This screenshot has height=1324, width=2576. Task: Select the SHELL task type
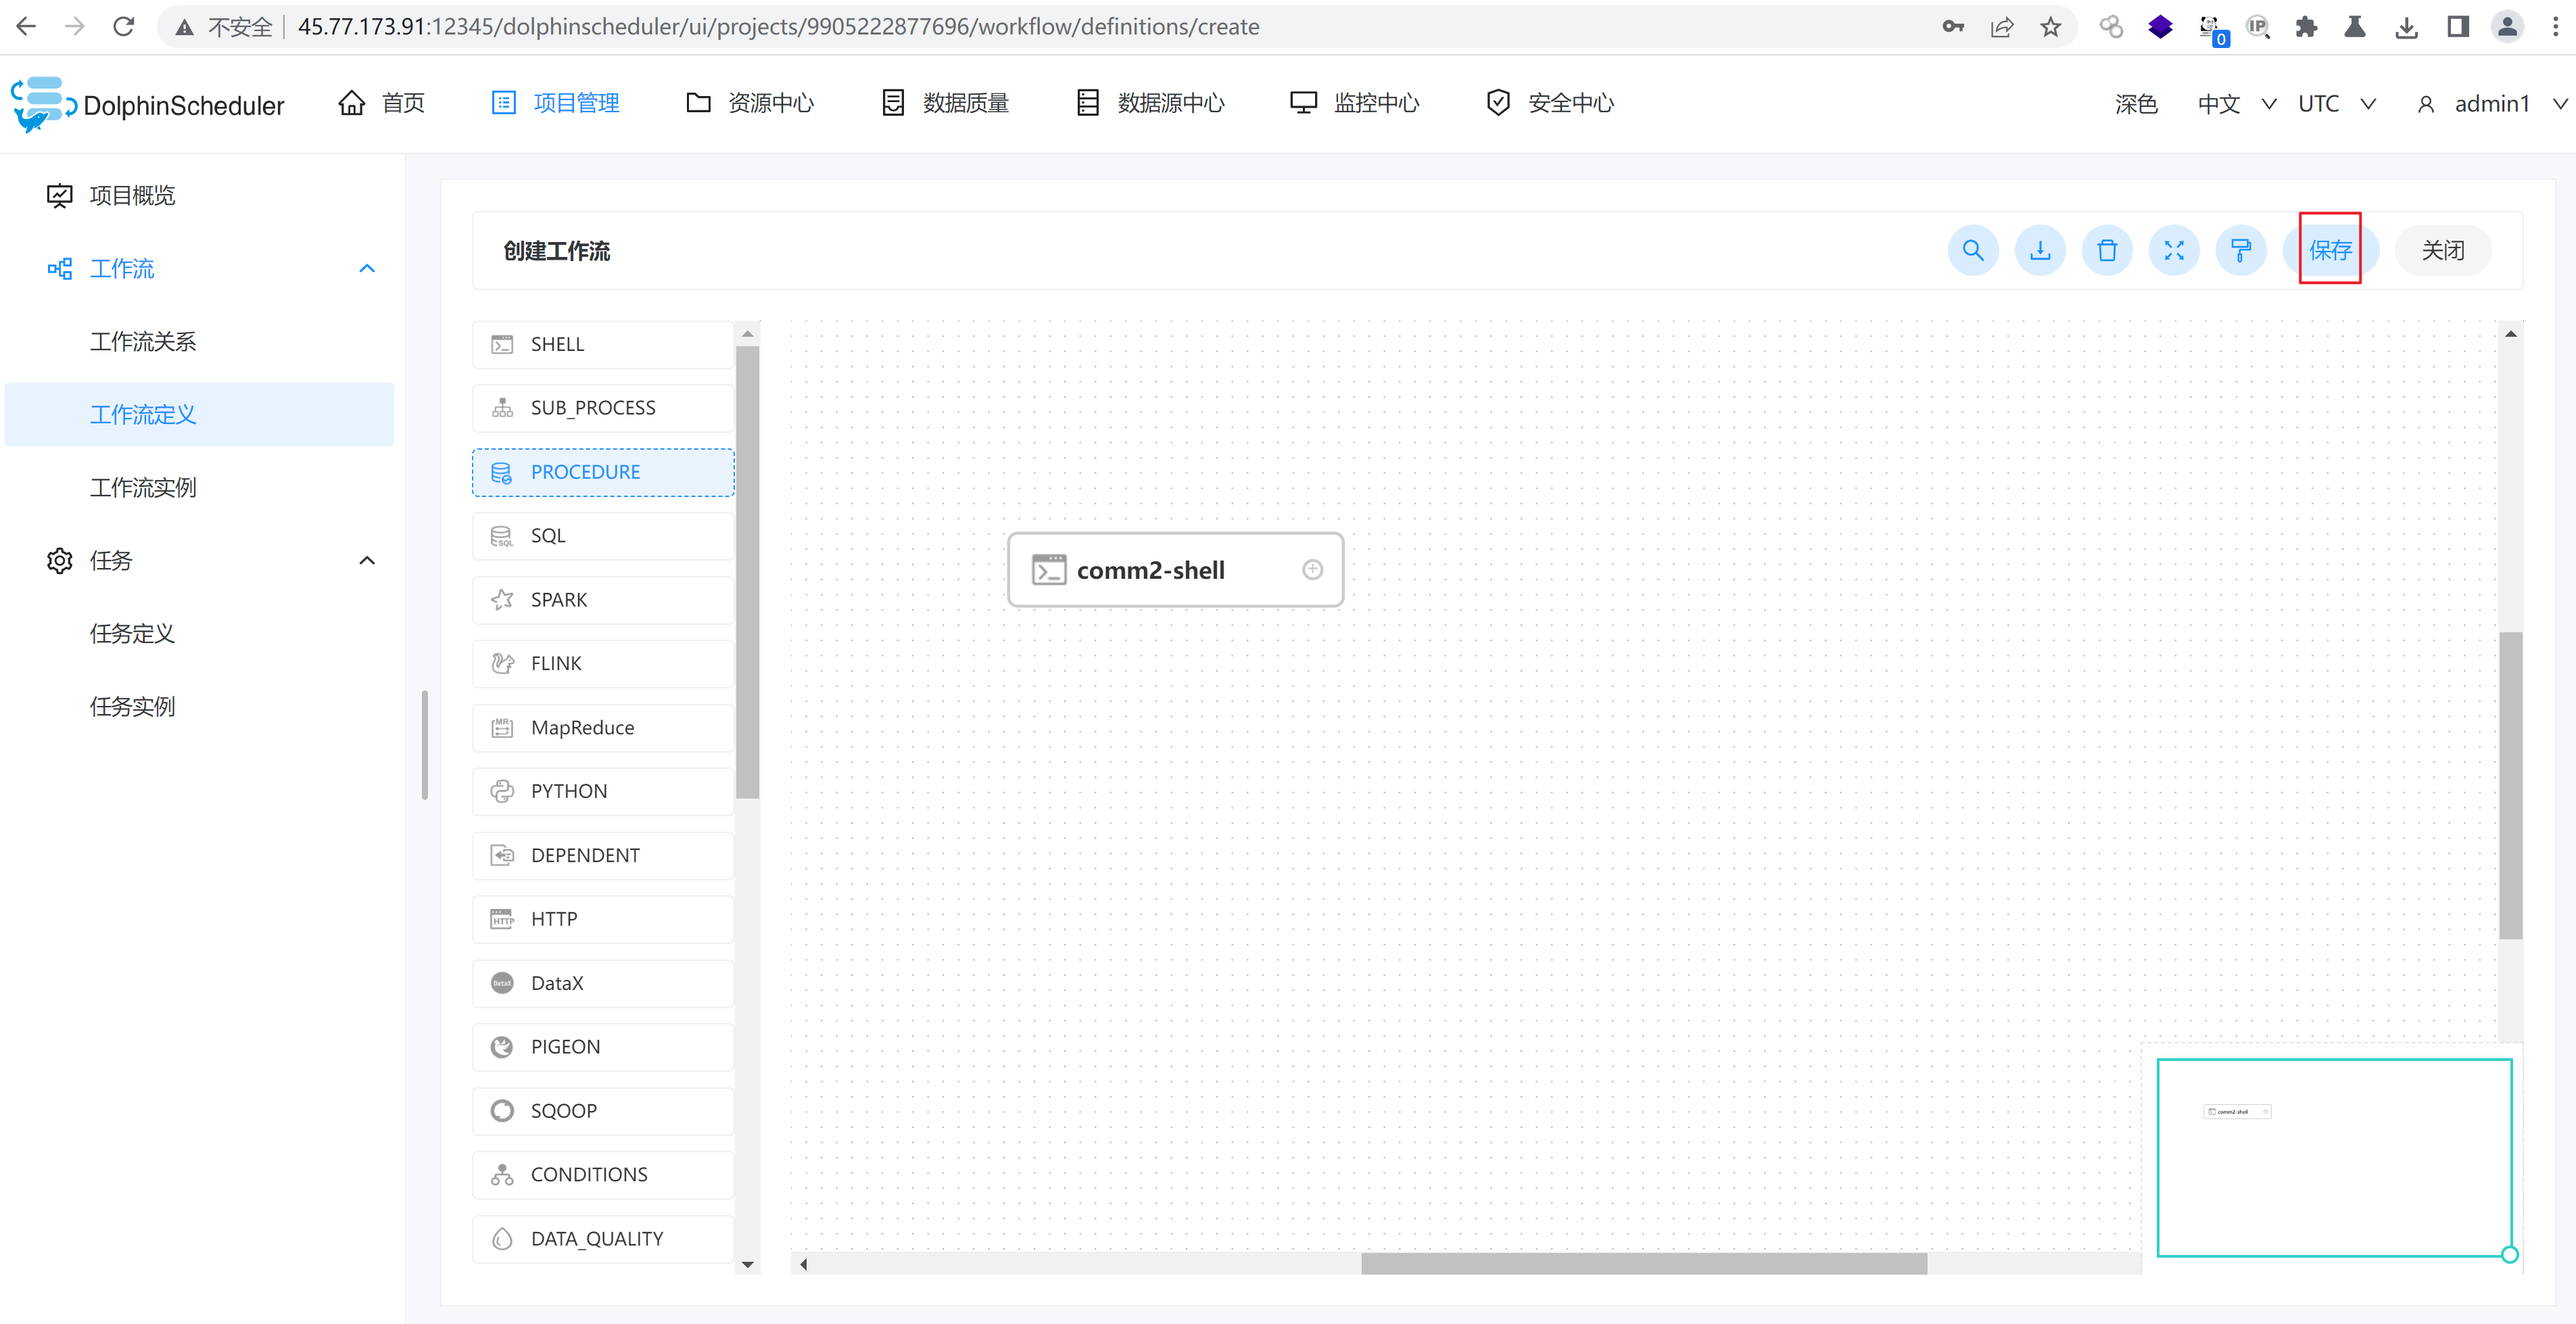pos(602,344)
